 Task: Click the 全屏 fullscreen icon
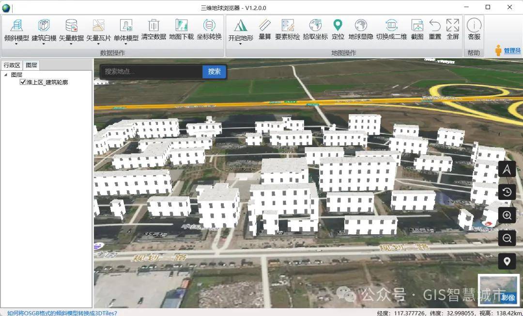pos(452,26)
